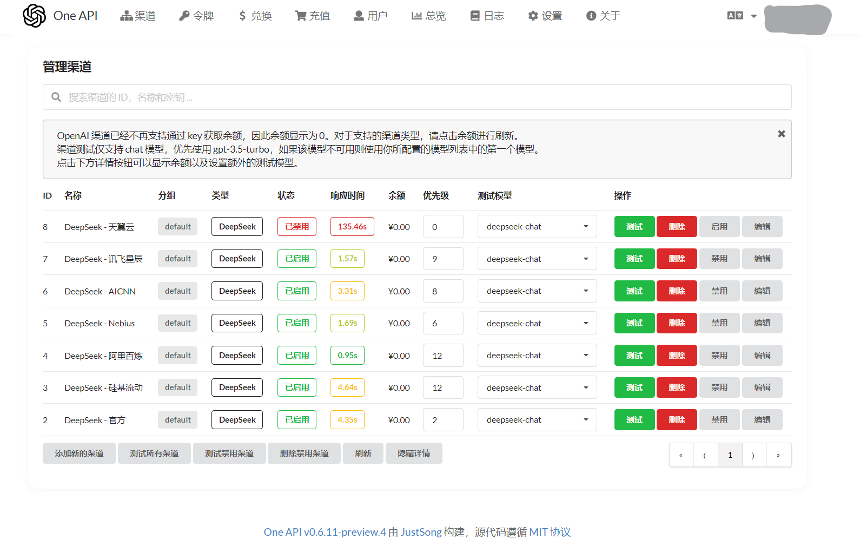The width and height of the screenshot is (860, 552).
Task: Open the 令牌 tokens page
Action: (x=196, y=16)
